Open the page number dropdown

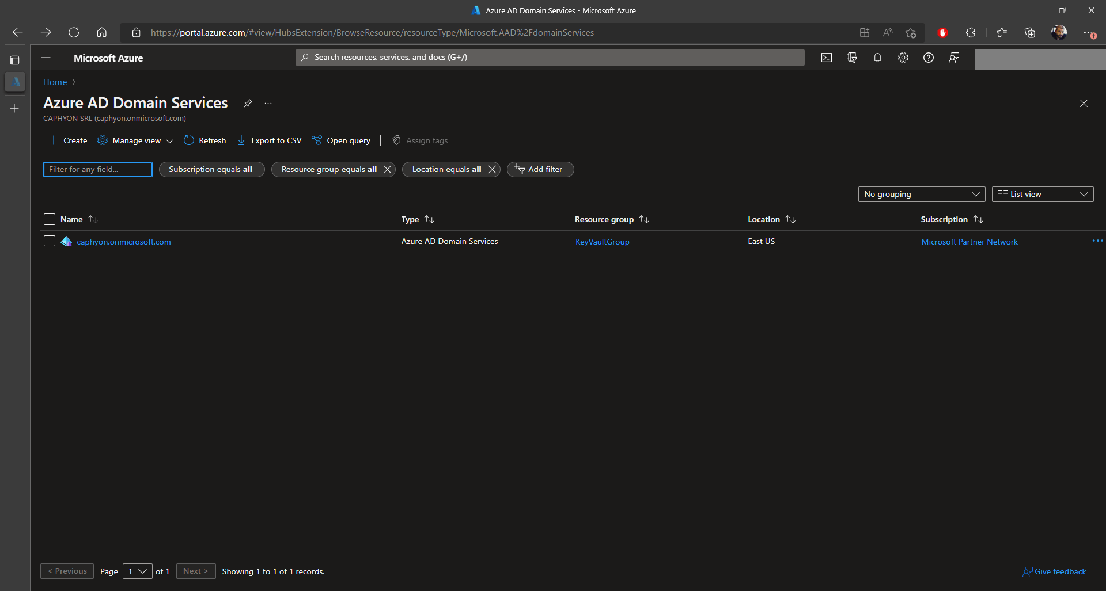click(138, 571)
